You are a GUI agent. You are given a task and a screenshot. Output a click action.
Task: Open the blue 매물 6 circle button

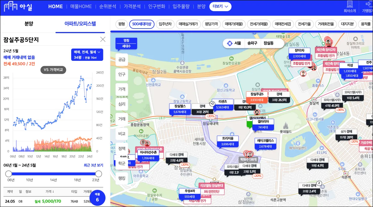[97, 198]
